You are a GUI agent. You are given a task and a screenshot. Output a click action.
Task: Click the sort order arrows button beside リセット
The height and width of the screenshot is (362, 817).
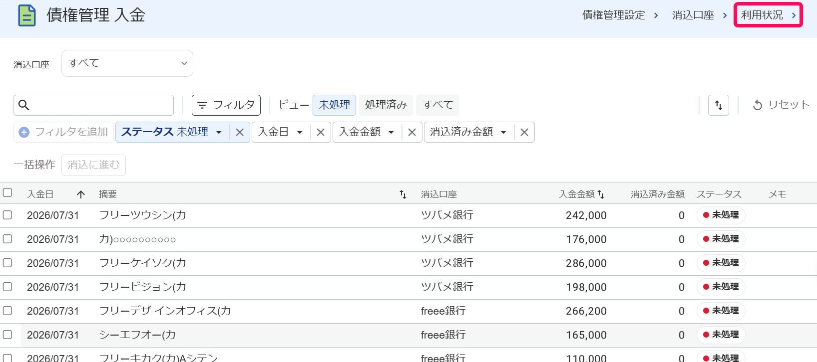(x=719, y=105)
